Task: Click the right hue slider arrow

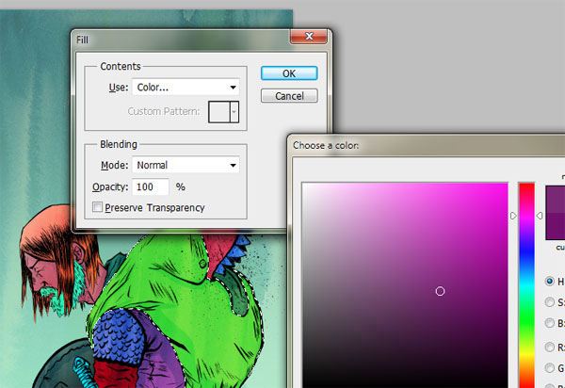Action: tap(540, 216)
